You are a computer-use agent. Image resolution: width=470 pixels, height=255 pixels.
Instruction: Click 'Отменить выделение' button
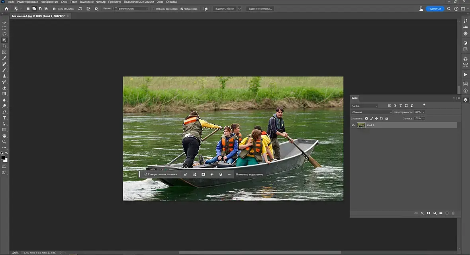coord(249,174)
